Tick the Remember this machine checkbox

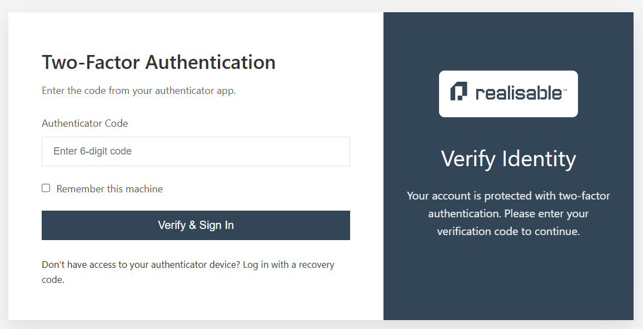[46, 188]
